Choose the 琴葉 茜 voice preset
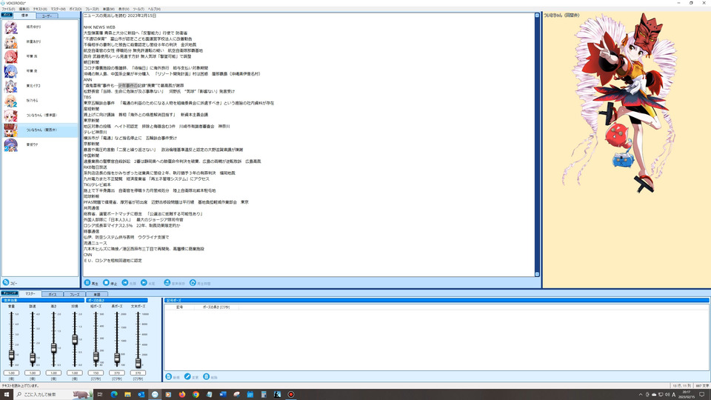Image resolution: width=711 pixels, height=400 pixels. pyautogui.click(x=40, y=56)
